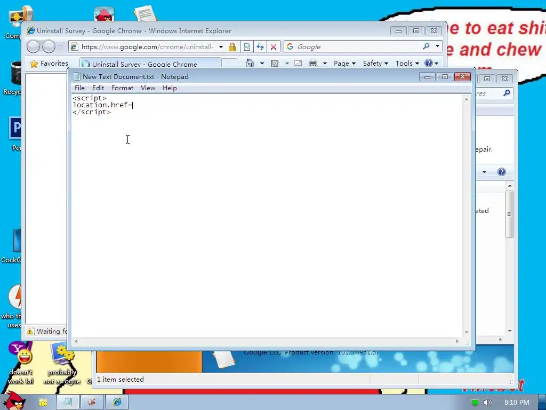546x410 pixels.
Task: Click the Read Mail icon in IE
Action: [298, 63]
